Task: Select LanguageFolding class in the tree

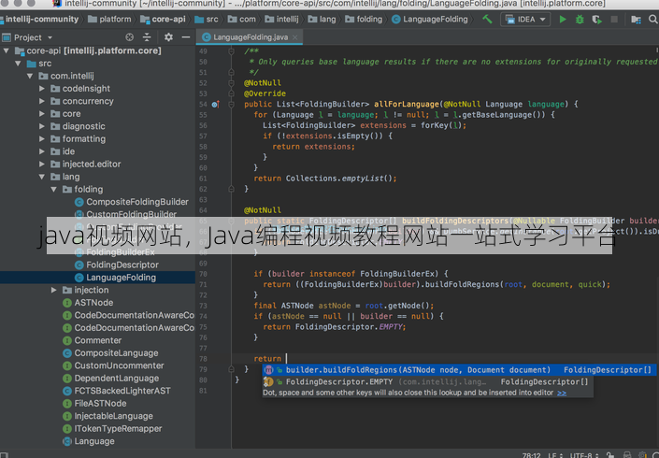Action: click(x=115, y=278)
